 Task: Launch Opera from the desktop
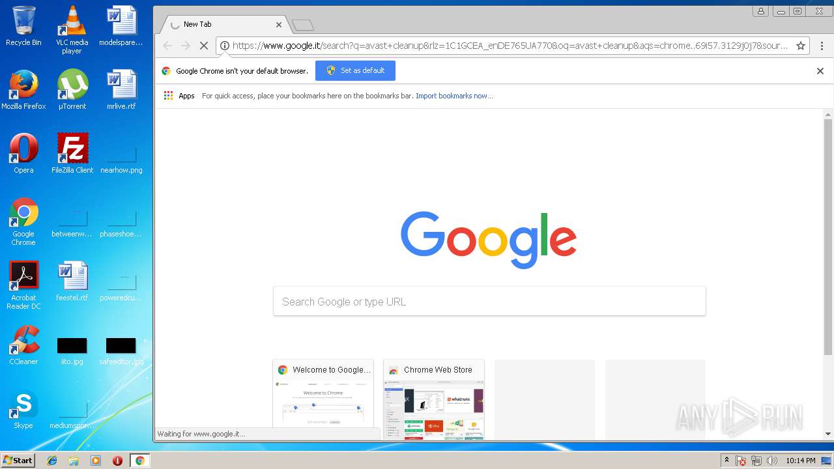click(x=23, y=154)
